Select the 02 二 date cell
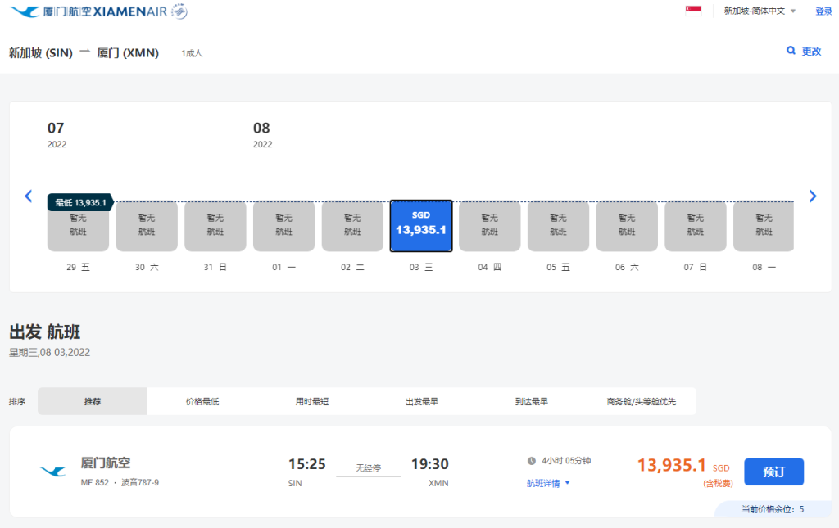 [x=352, y=226]
